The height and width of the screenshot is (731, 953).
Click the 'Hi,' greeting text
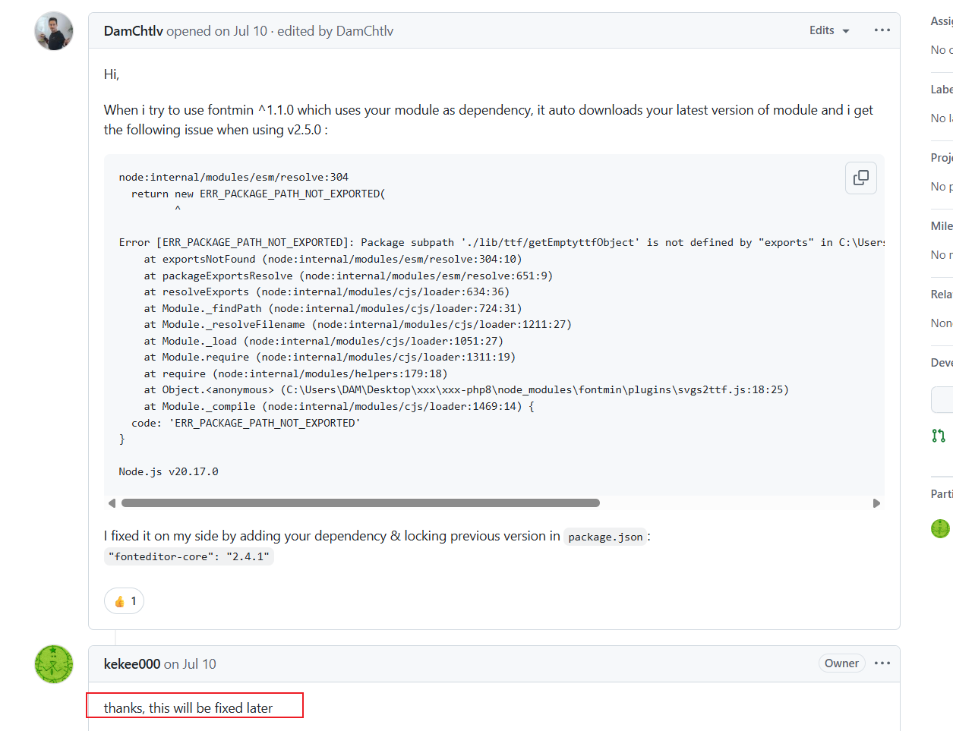pos(112,74)
